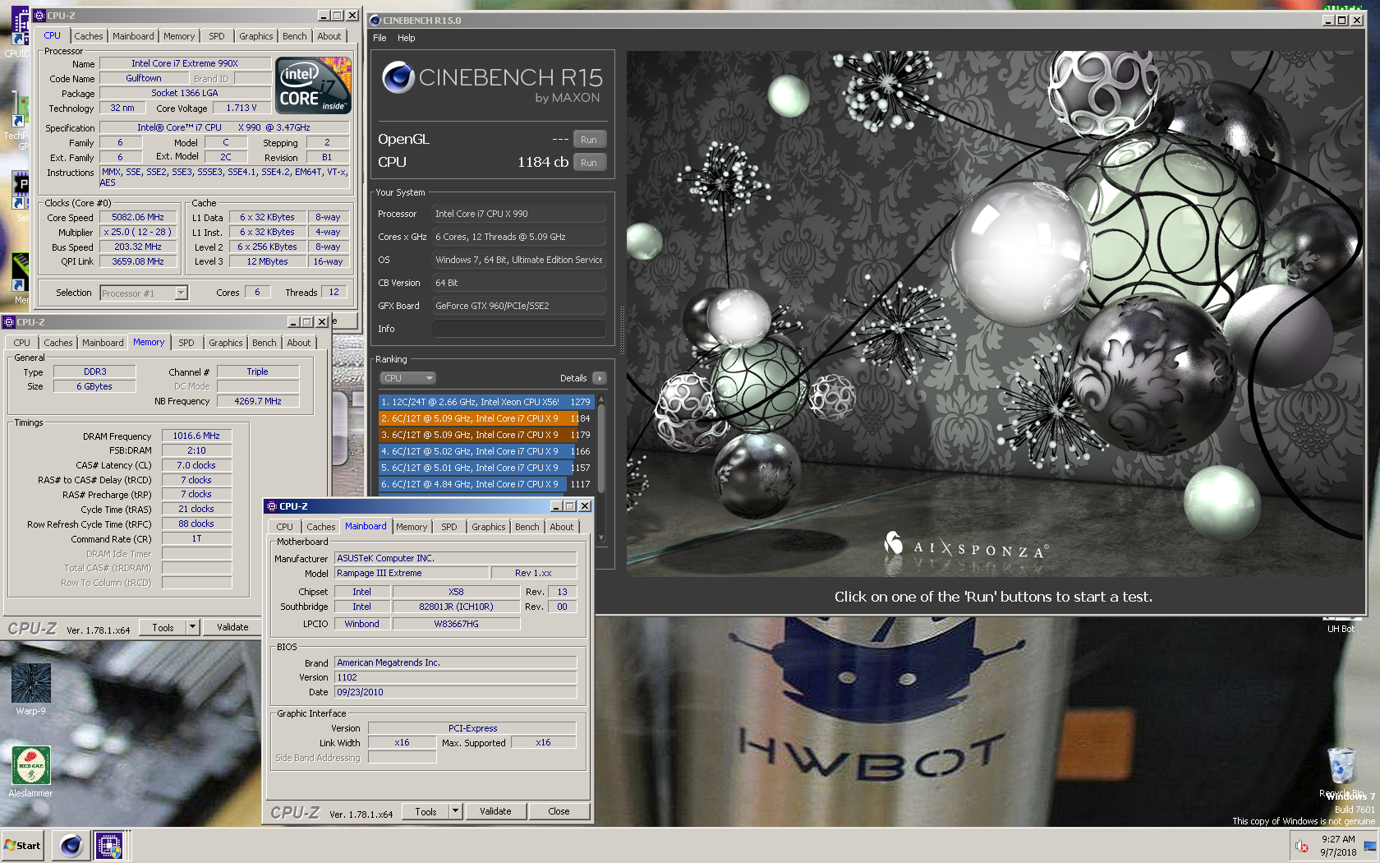Click Close in the Mainboard CPU-Z window
This screenshot has width=1380, height=863.
coord(559,811)
